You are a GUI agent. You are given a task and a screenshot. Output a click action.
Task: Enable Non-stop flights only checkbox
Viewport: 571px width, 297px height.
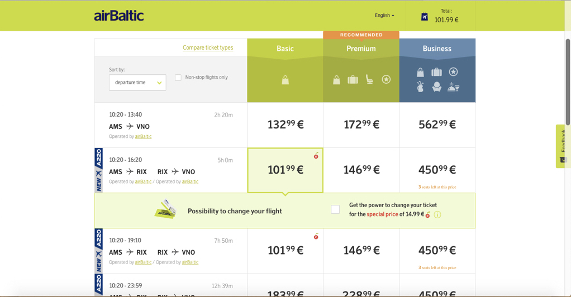178,78
